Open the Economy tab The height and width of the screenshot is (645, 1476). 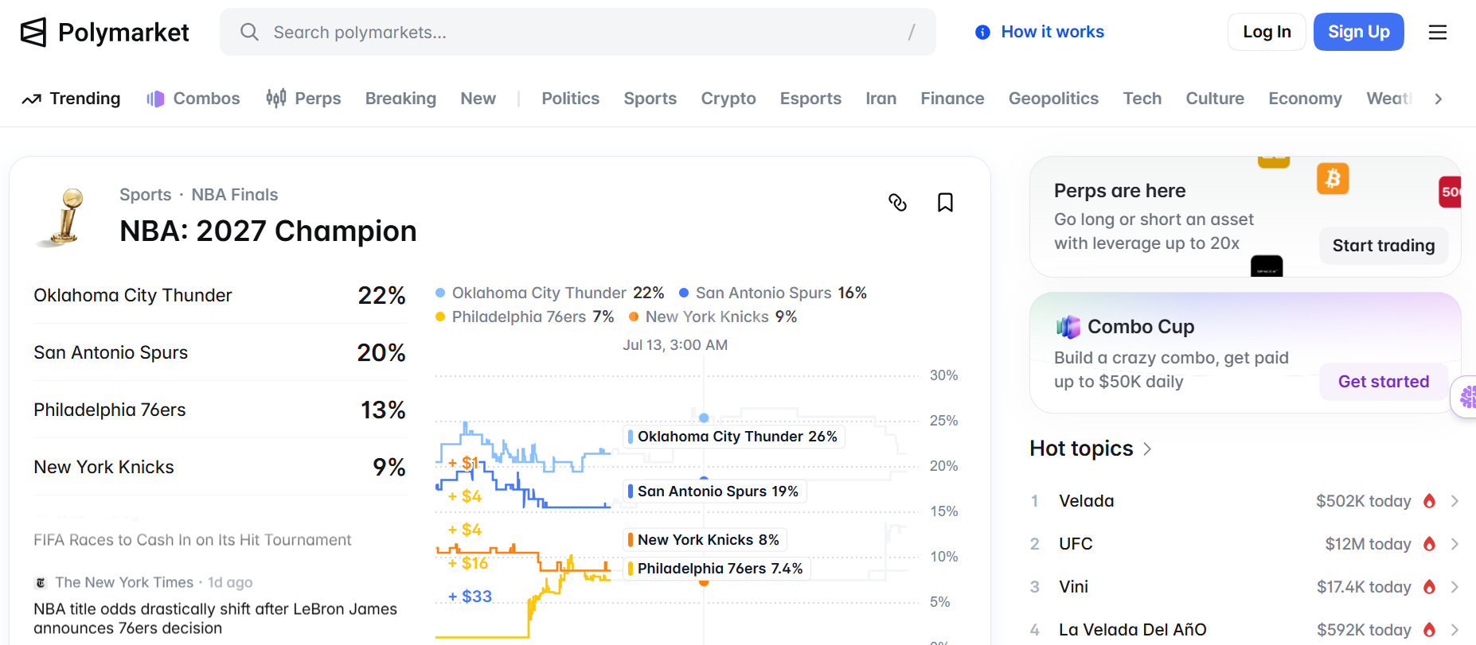point(1306,99)
